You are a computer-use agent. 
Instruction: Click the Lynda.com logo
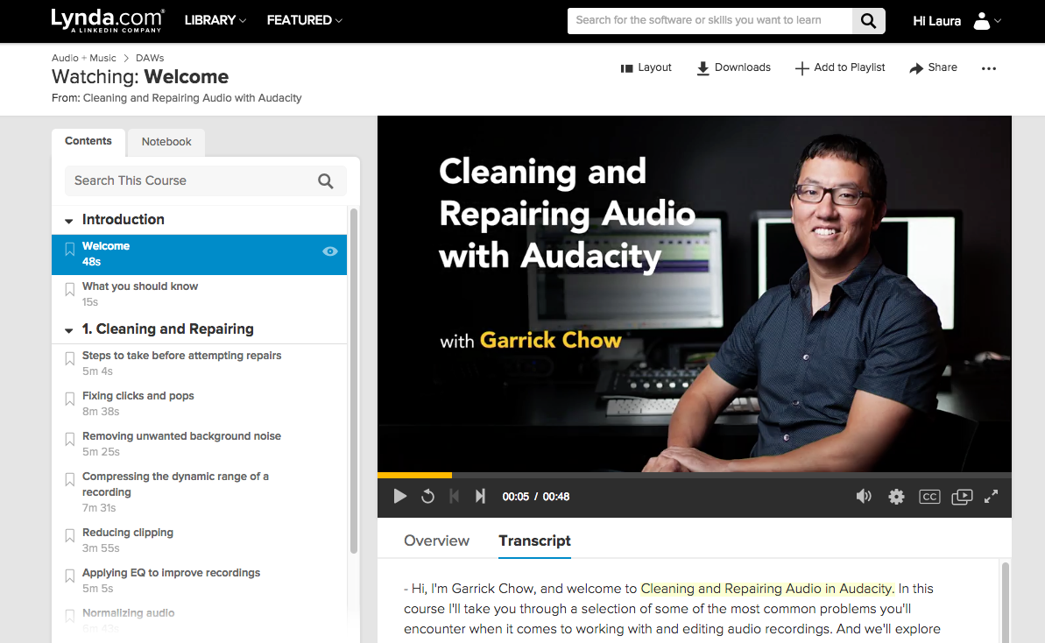point(107,21)
